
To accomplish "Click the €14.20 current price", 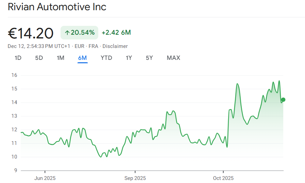I will [x=31, y=33].
